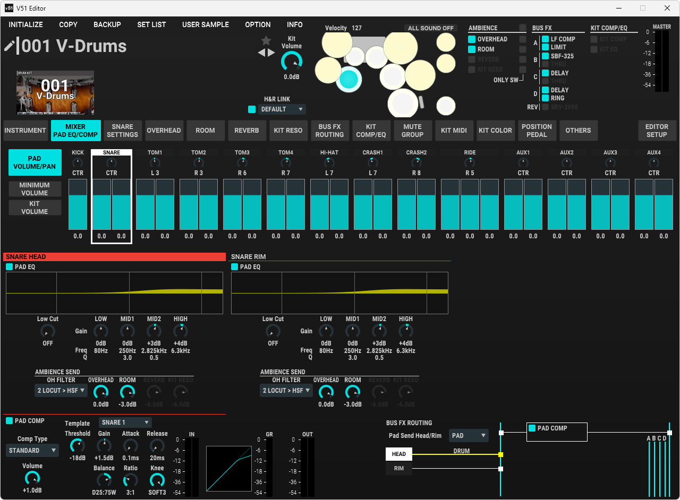This screenshot has height=500, width=680.
Task: Go to previous kit with left arrow
Action: [x=261, y=53]
